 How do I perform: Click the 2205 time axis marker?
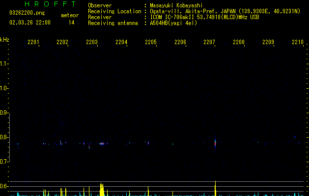click(151, 42)
